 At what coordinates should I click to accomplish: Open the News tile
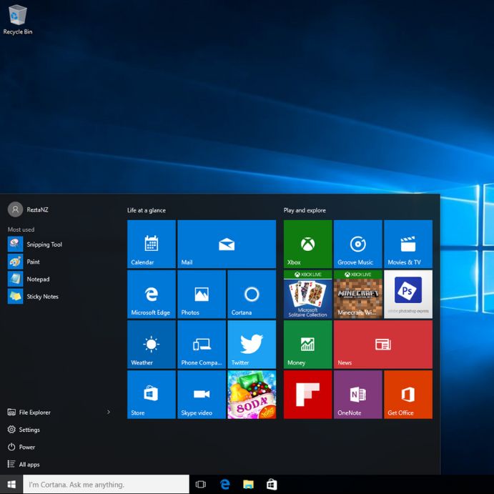[x=383, y=345]
